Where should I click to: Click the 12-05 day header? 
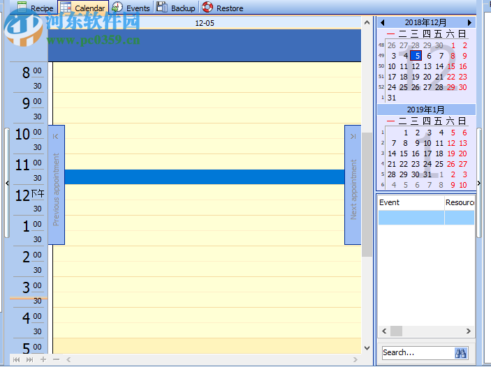[205, 23]
